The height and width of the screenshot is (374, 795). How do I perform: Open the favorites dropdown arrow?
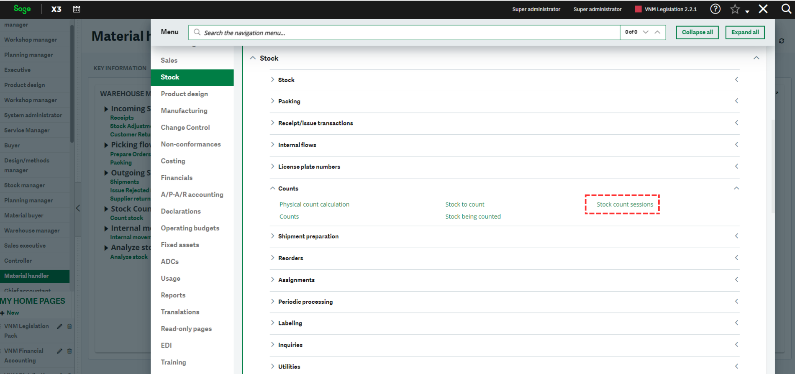[747, 11]
